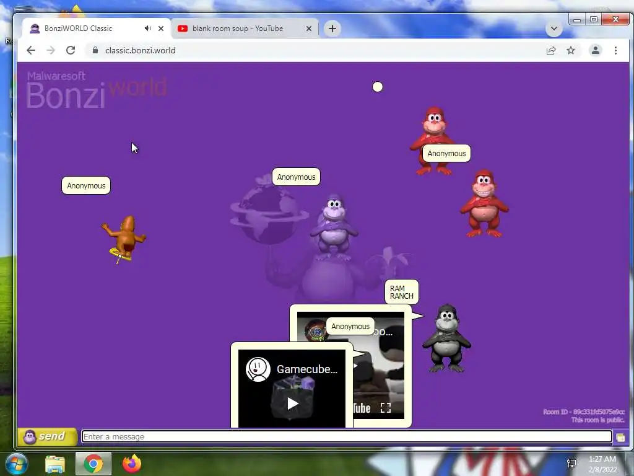Image resolution: width=634 pixels, height=476 pixels.
Task: Open the Gamecube video title link
Action: pos(307,369)
